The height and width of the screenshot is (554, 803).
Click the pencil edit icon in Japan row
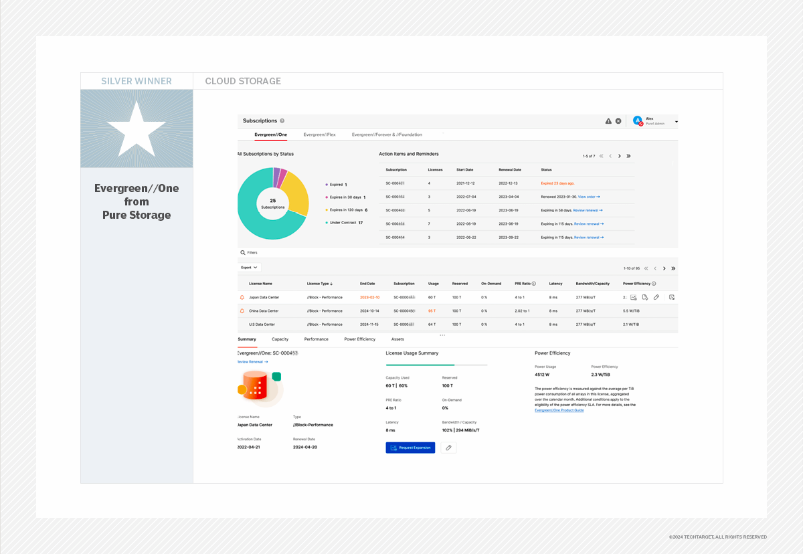[x=656, y=297]
